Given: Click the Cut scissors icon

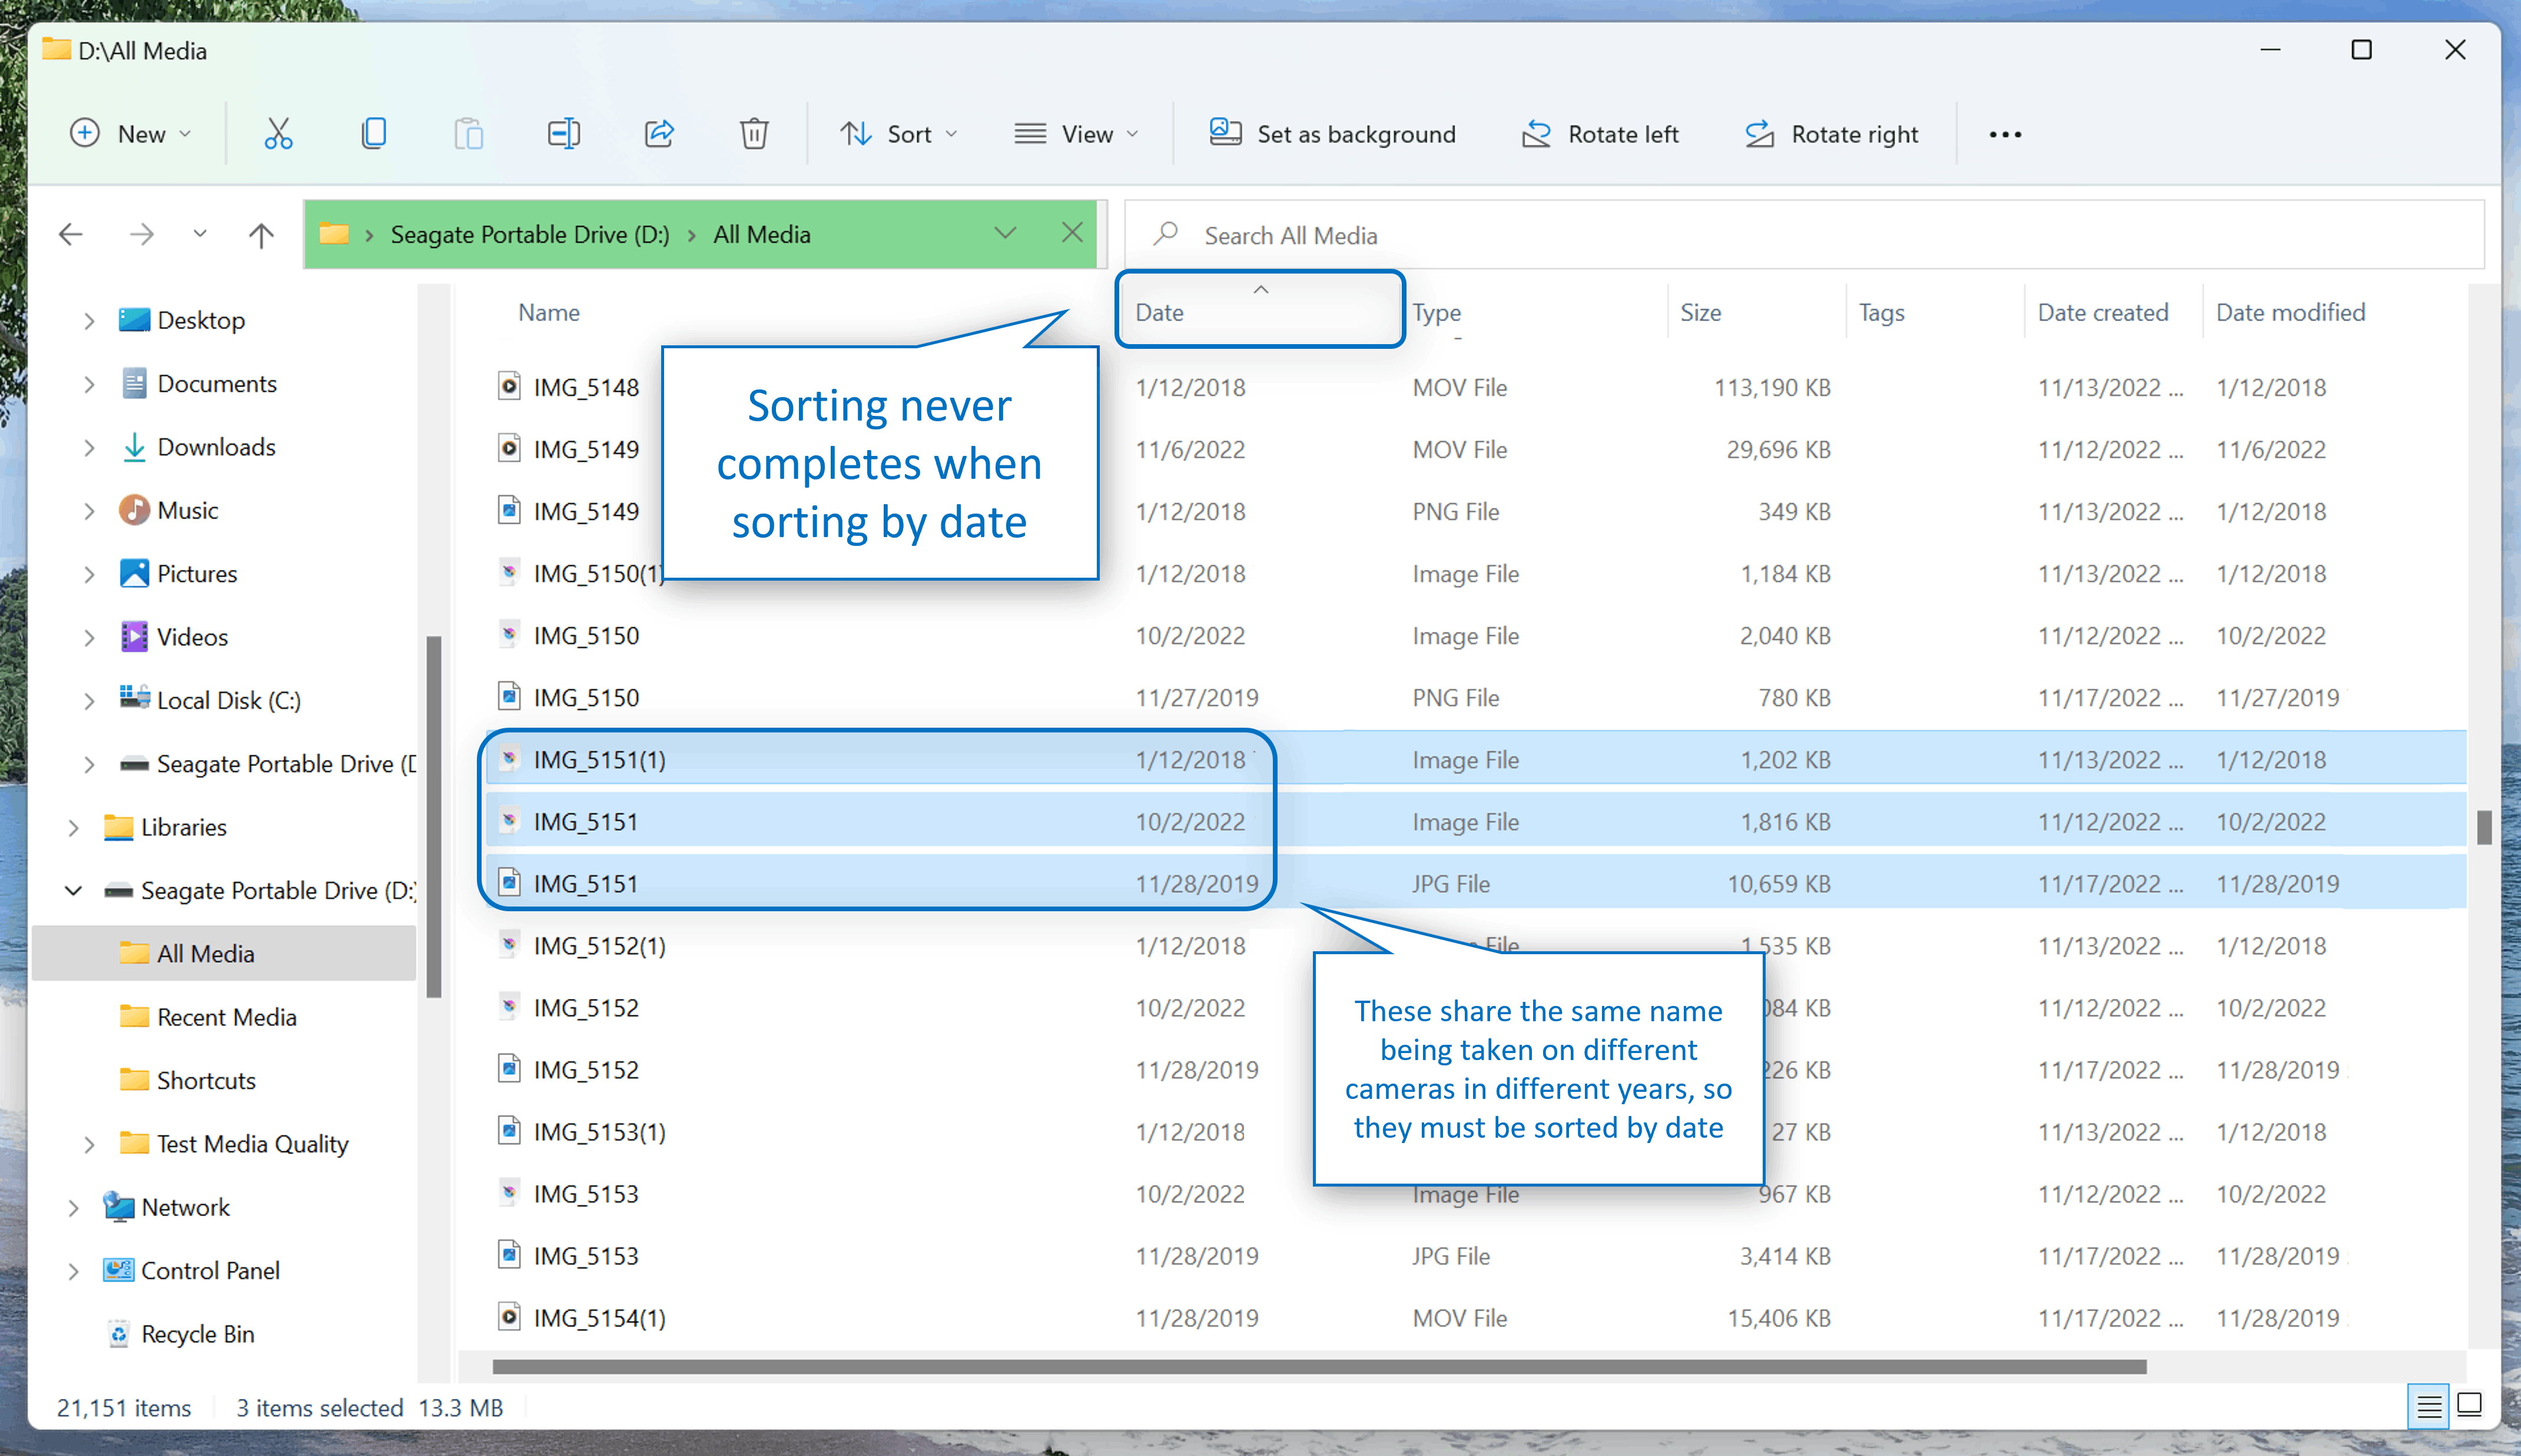Looking at the screenshot, I should 278,134.
